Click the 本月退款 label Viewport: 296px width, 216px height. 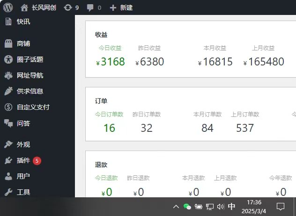(193, 178)
